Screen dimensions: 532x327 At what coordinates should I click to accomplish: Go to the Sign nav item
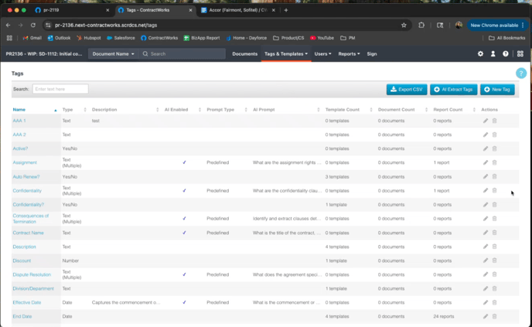click(372, 54)
